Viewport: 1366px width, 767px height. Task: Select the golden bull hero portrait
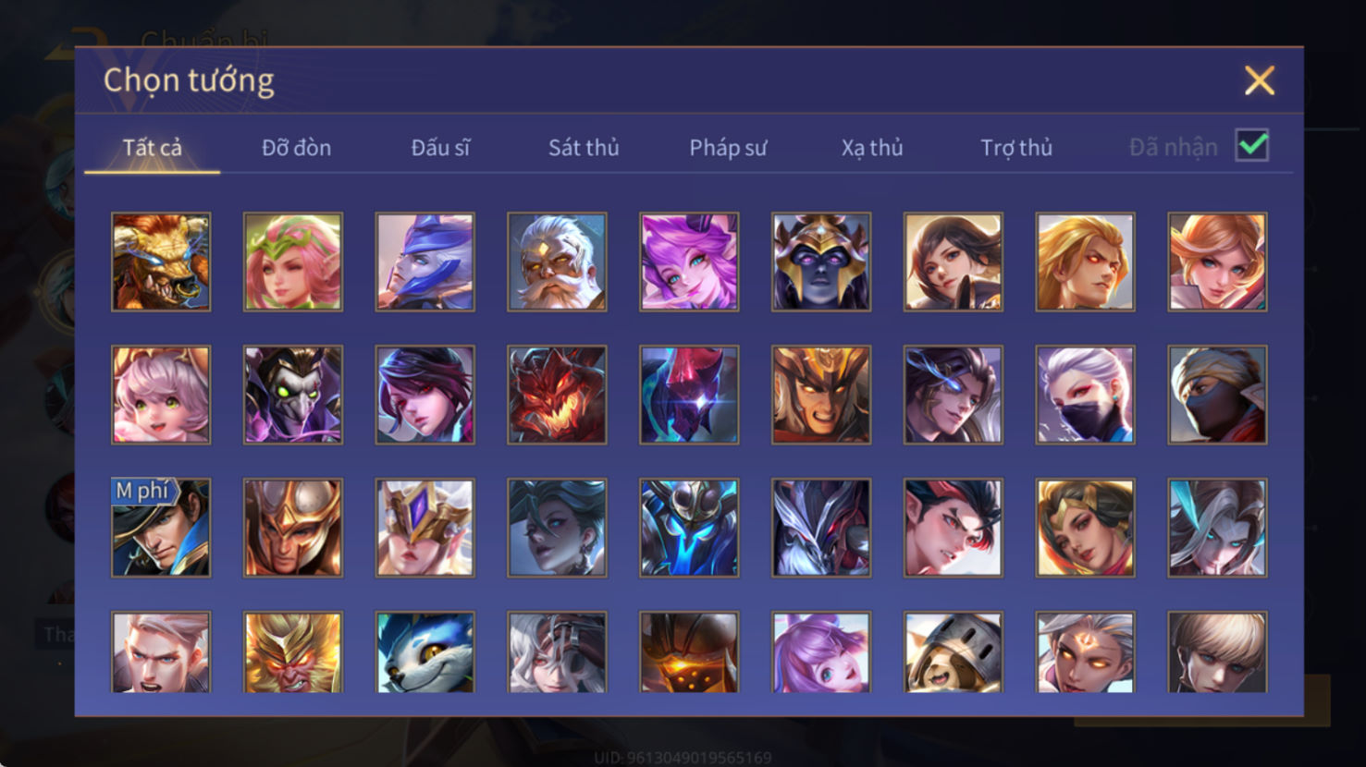pyautogui.click(x=161, y=262)
